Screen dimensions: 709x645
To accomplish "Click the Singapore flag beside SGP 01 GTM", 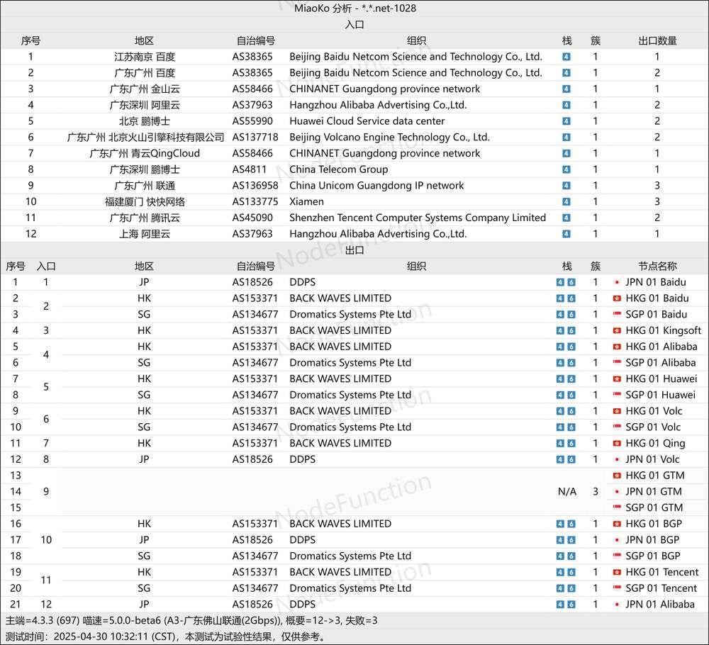I will pos(617,507).
